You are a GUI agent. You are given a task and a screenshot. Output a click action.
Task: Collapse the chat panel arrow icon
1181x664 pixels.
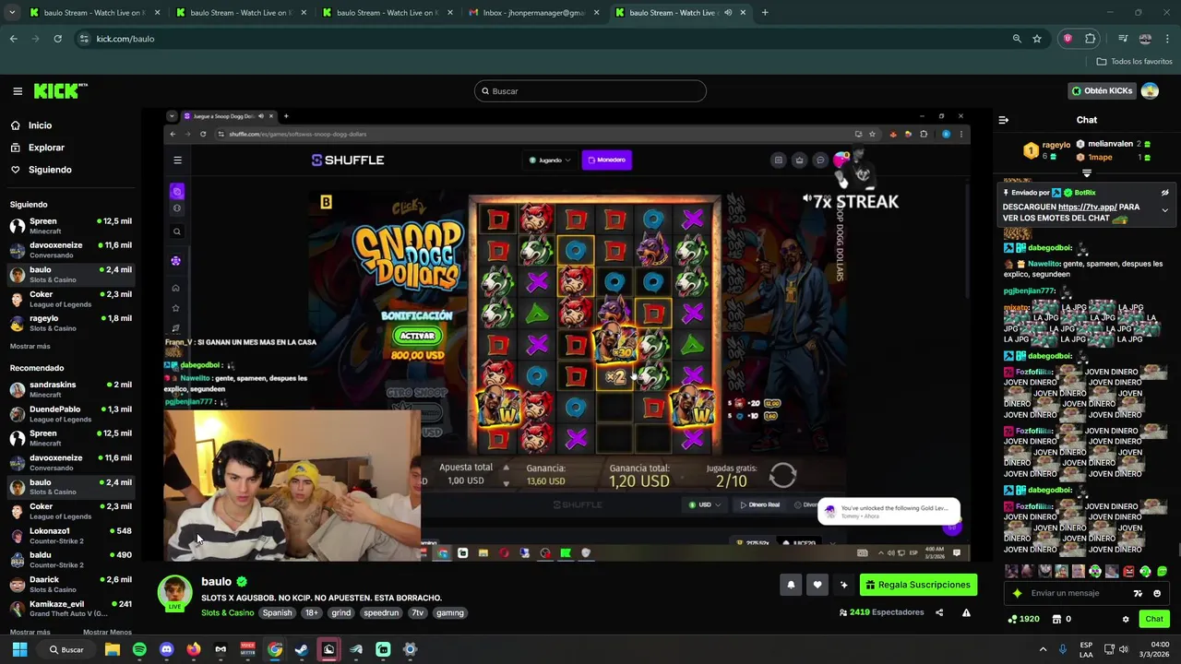[x=1004, y=120]
